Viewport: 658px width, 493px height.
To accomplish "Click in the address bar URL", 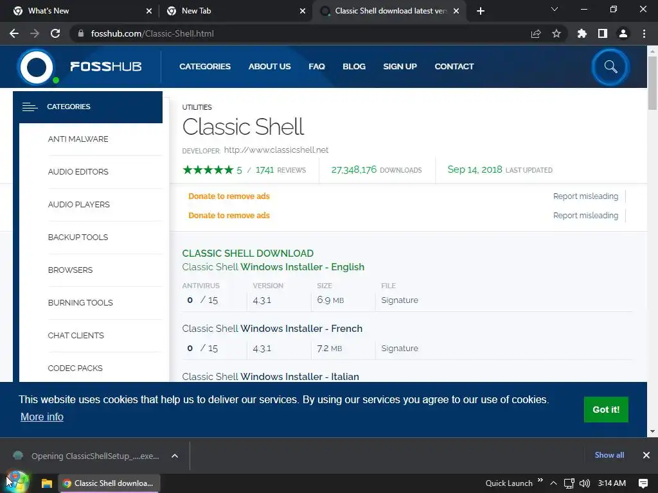I will point(152,33).
